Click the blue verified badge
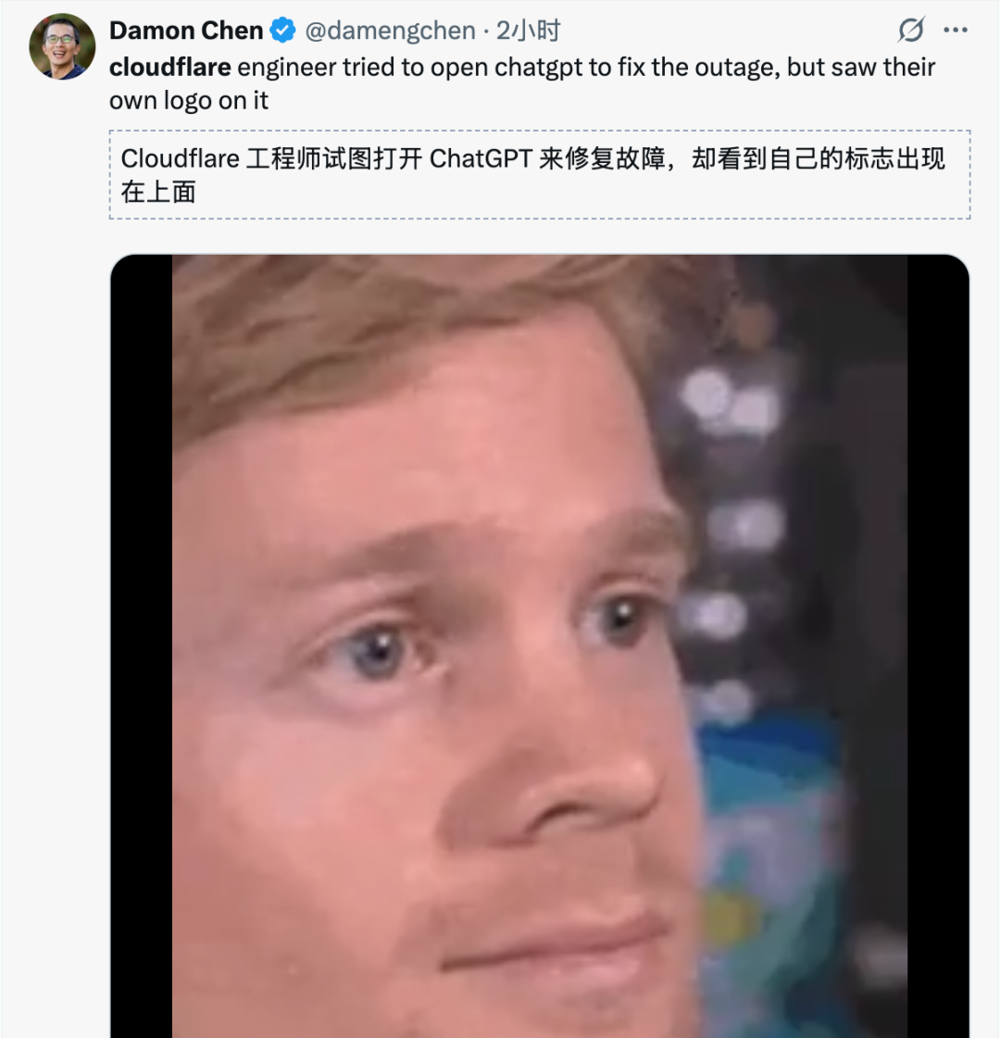Image resolution: width=1000 pixels, height=1038 pixels. point(283,31)
